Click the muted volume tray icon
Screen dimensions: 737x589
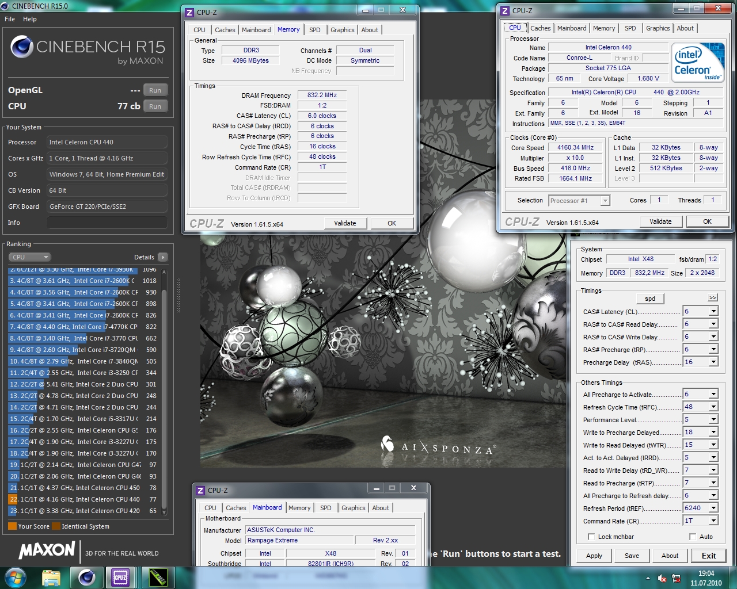click(663, 578)
